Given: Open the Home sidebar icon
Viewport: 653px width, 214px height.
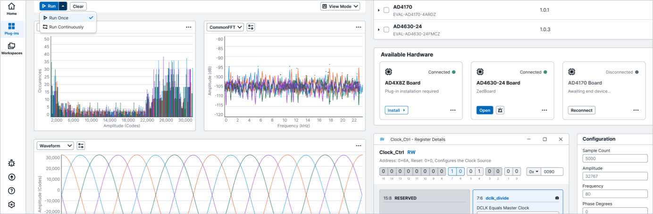Looking at the screenshot, I should pyautogui.click(x=12, y=8).
